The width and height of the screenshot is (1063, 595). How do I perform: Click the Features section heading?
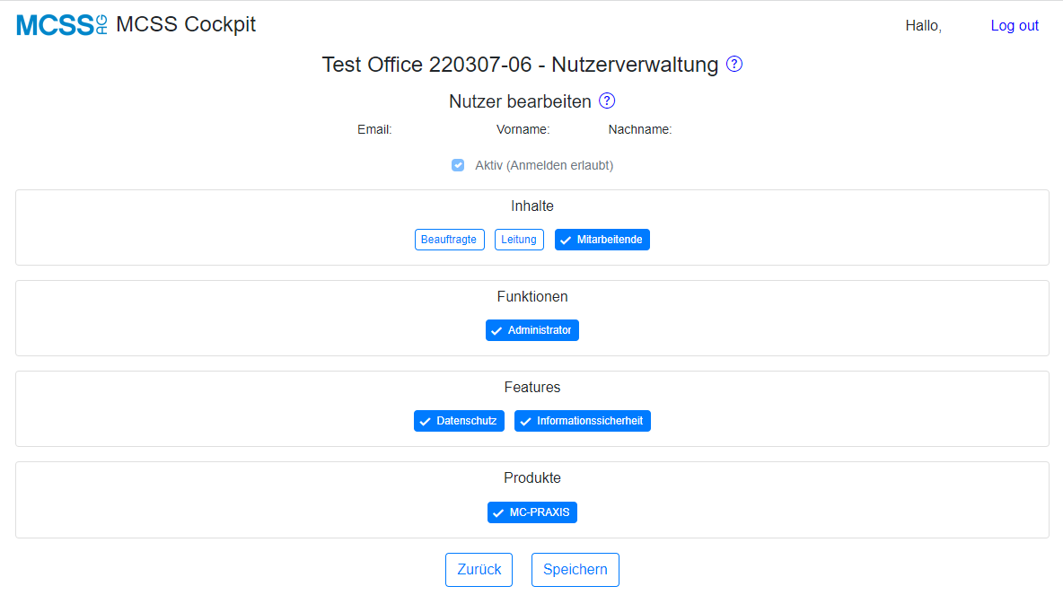coord(532,388)
